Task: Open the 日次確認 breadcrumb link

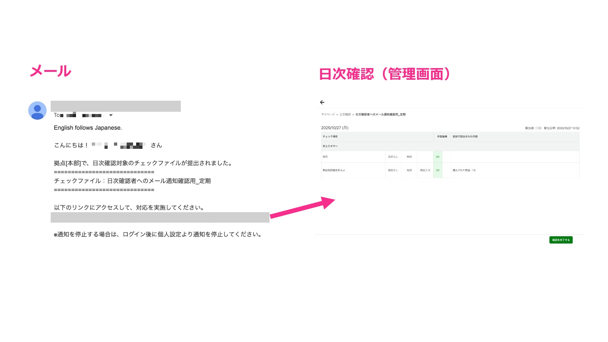Action: tap(345, 115)
